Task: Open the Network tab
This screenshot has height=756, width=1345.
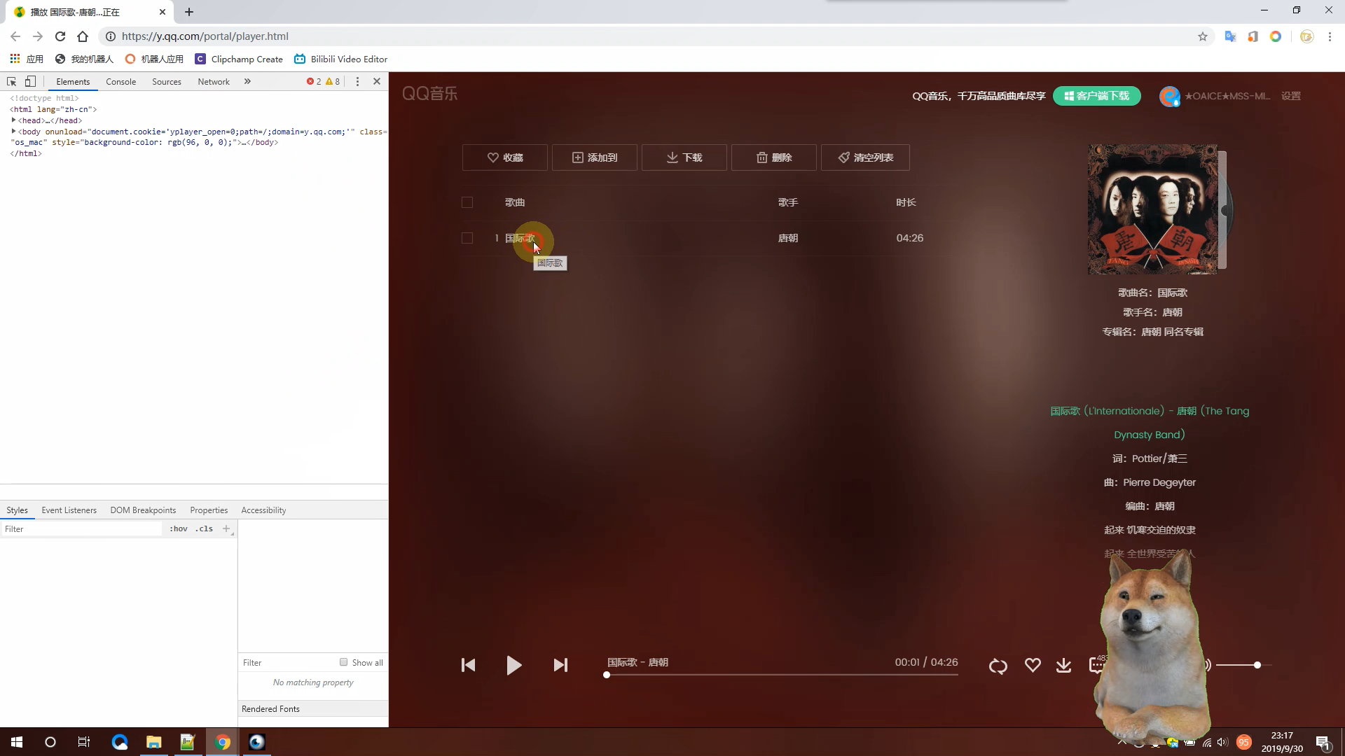Action: (214, 82)
